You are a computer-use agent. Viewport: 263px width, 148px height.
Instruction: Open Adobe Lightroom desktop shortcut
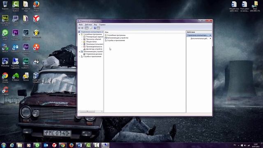26,35
